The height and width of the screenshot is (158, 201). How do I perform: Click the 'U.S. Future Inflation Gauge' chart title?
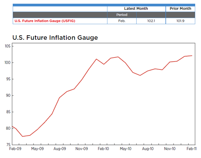tap(55, 38)
